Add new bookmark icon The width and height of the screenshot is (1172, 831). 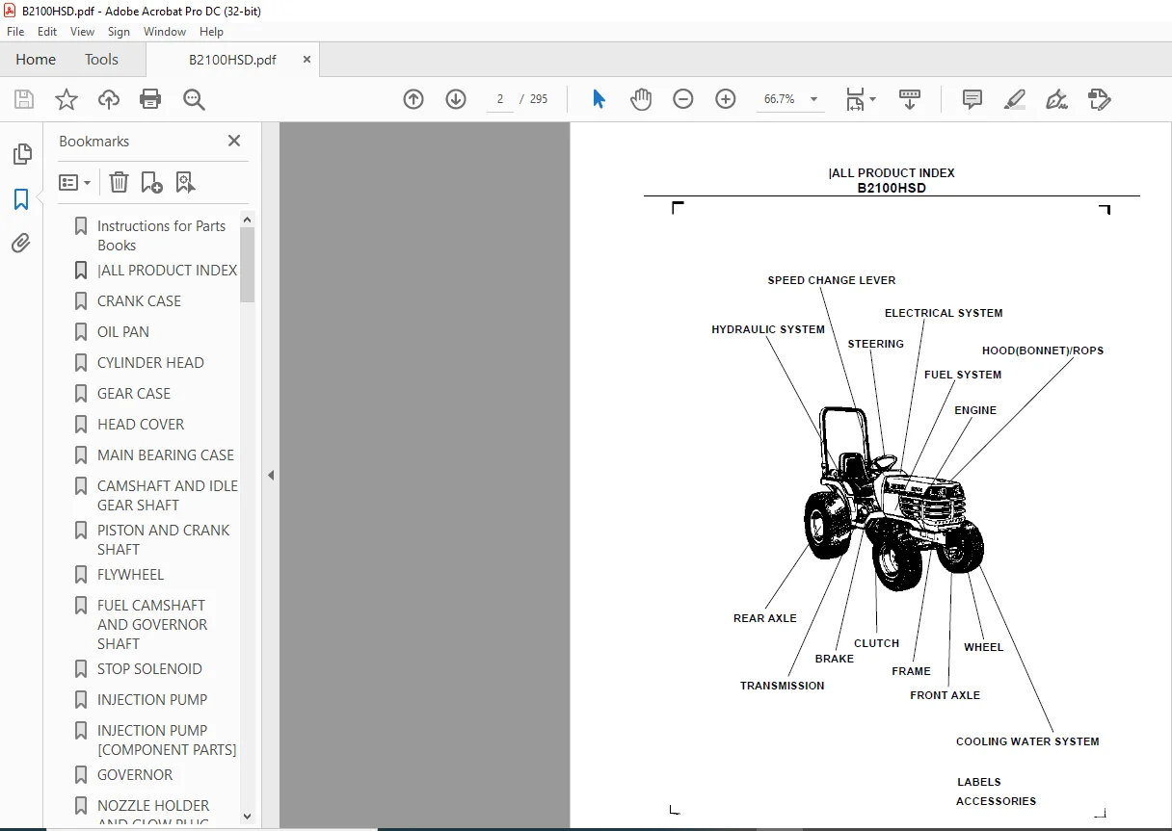tap(152, 182)
